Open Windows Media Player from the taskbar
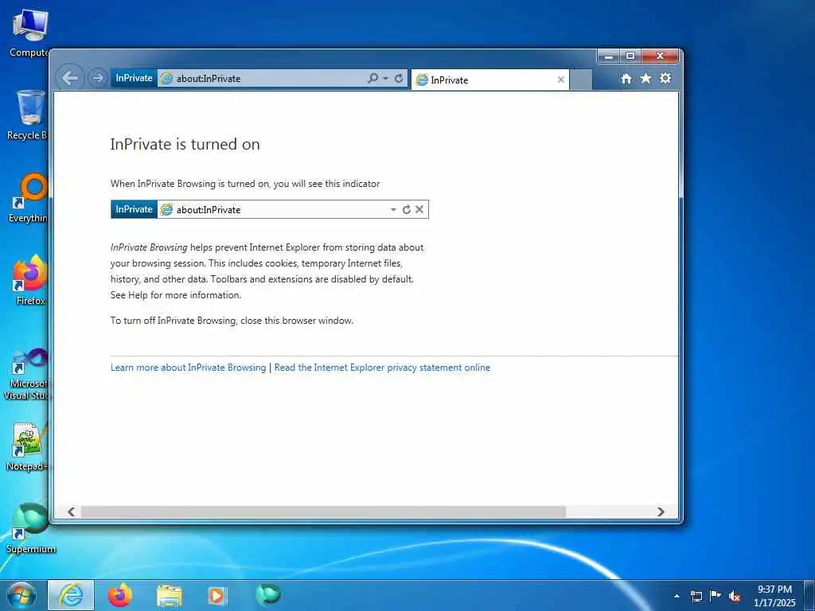815x611 pixels. point(216,595)
